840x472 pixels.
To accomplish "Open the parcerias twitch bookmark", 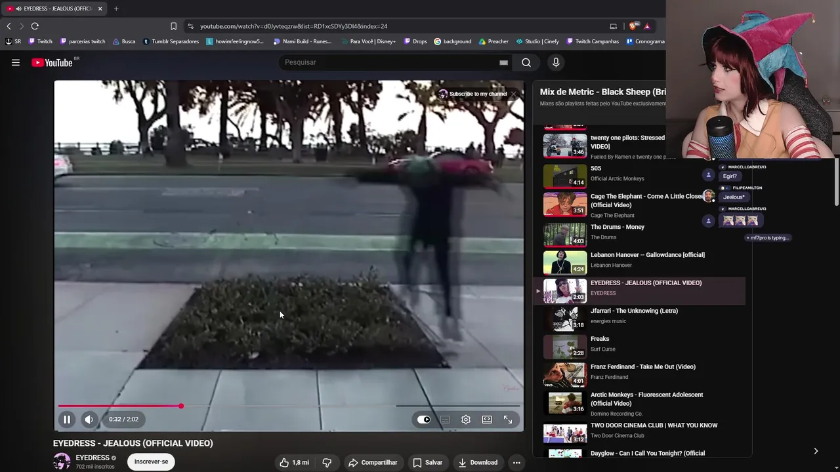I will click(83, 41).
